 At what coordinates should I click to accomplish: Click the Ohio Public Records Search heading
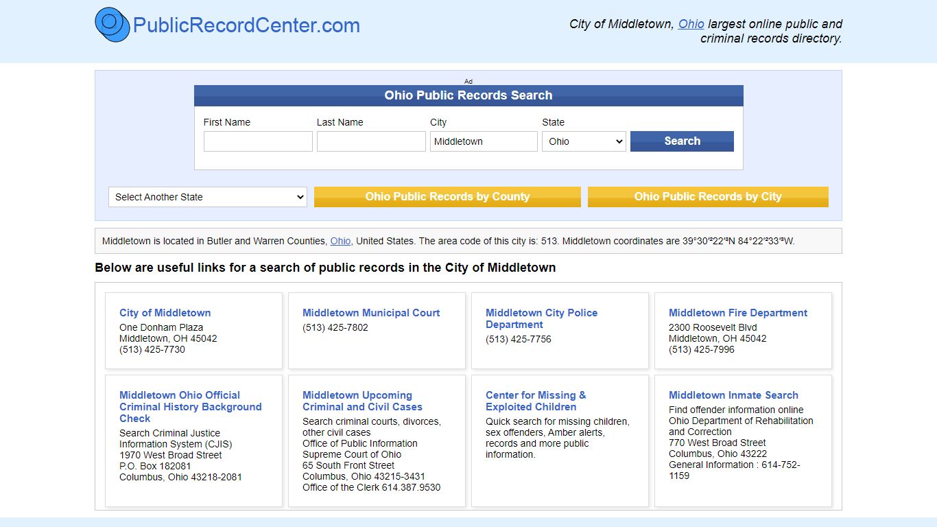(468, 95)
